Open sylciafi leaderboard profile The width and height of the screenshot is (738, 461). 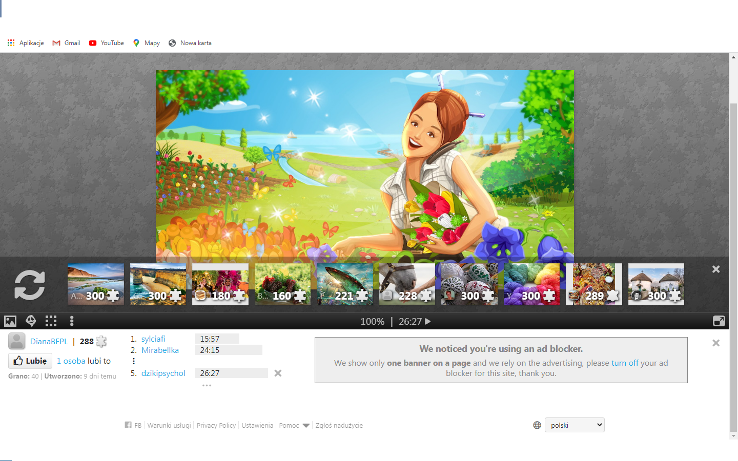[x=153, y=339]
